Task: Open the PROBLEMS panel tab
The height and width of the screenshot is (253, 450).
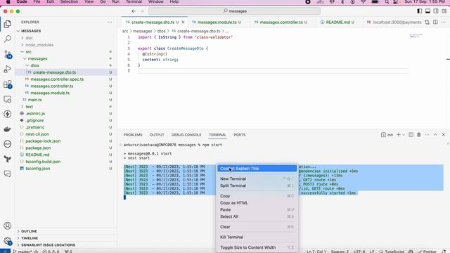Action: coord(133,135)
